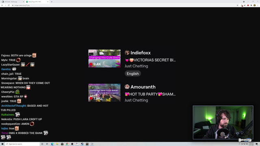
Task: Bookmark this page with the star icon
Action: (x=237, y=5)
